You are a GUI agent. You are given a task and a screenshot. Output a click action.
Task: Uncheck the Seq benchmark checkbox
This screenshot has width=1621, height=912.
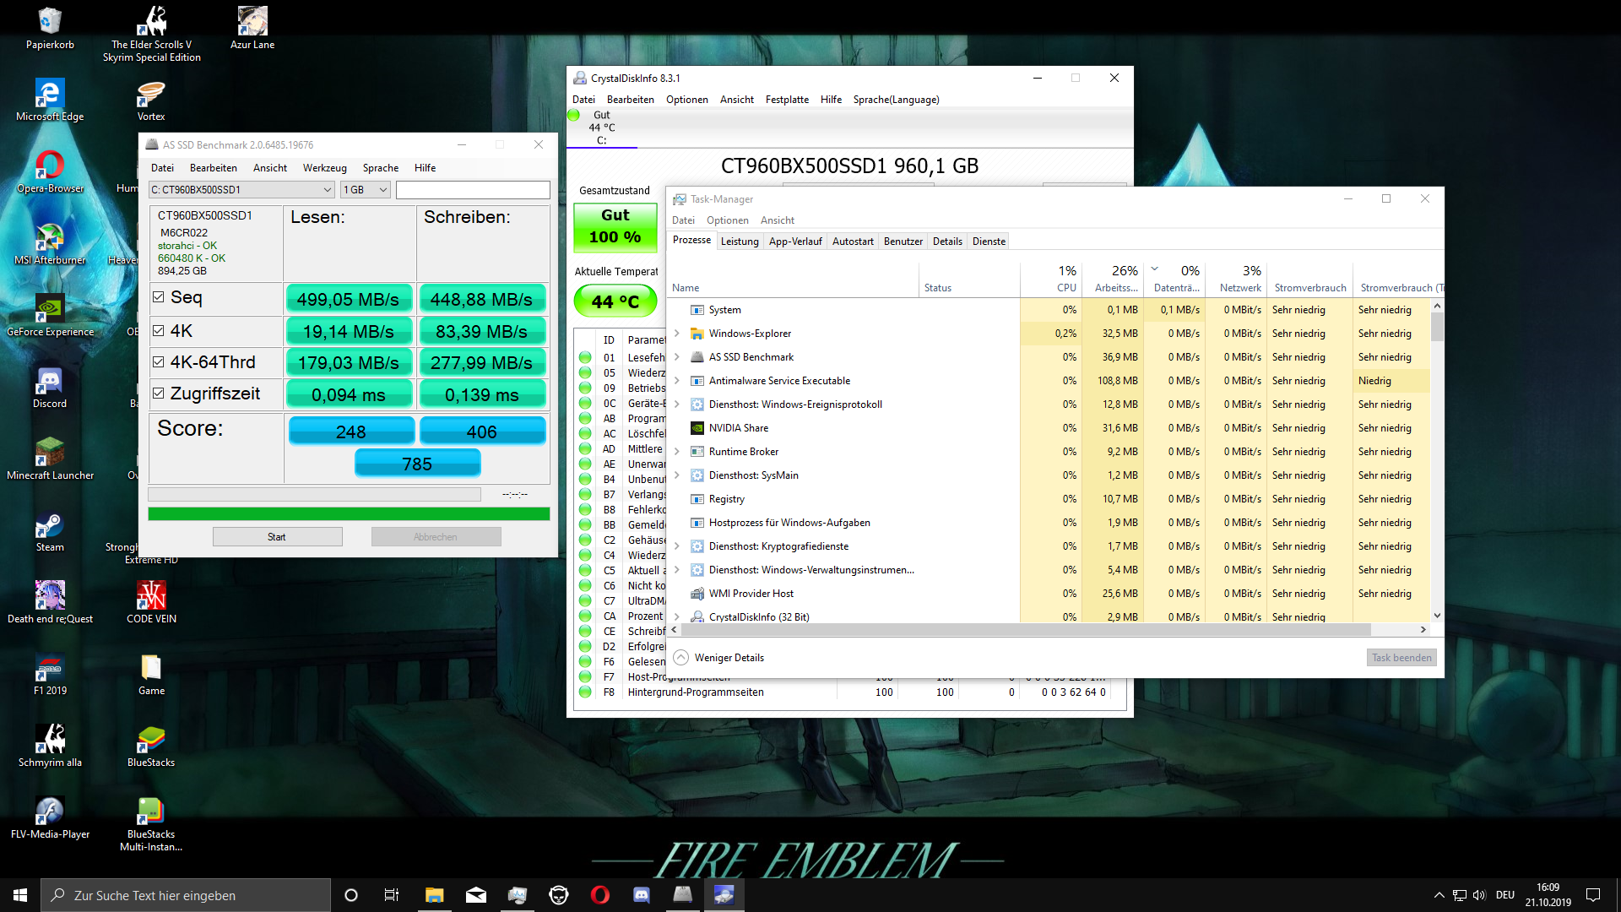tap(158, 297)
